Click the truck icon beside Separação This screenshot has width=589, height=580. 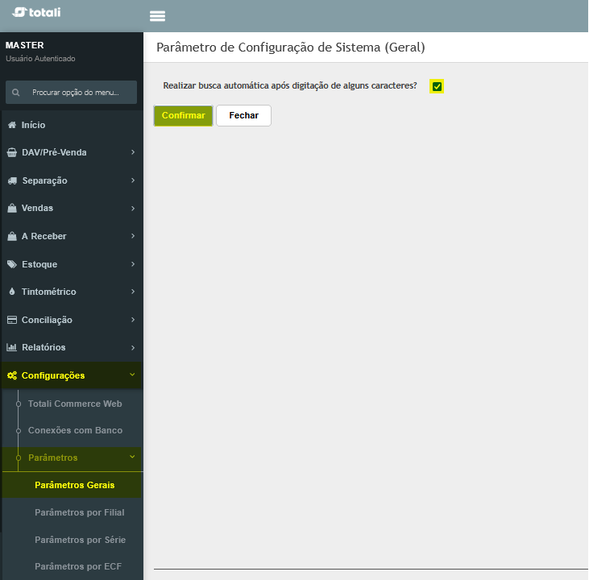[x=12, y=180]
